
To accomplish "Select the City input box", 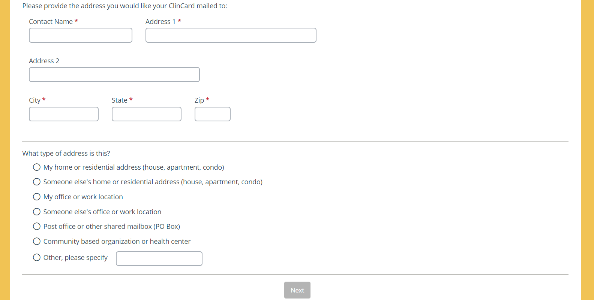I will [x=64, y=114].
